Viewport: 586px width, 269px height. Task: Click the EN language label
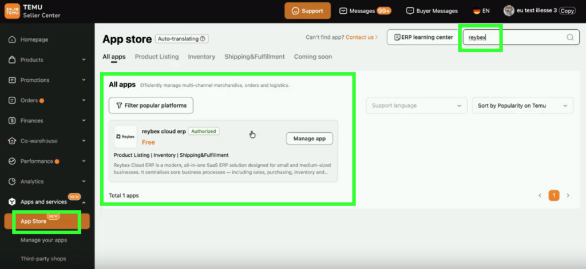pyautogui.click(x=486, y=11)
